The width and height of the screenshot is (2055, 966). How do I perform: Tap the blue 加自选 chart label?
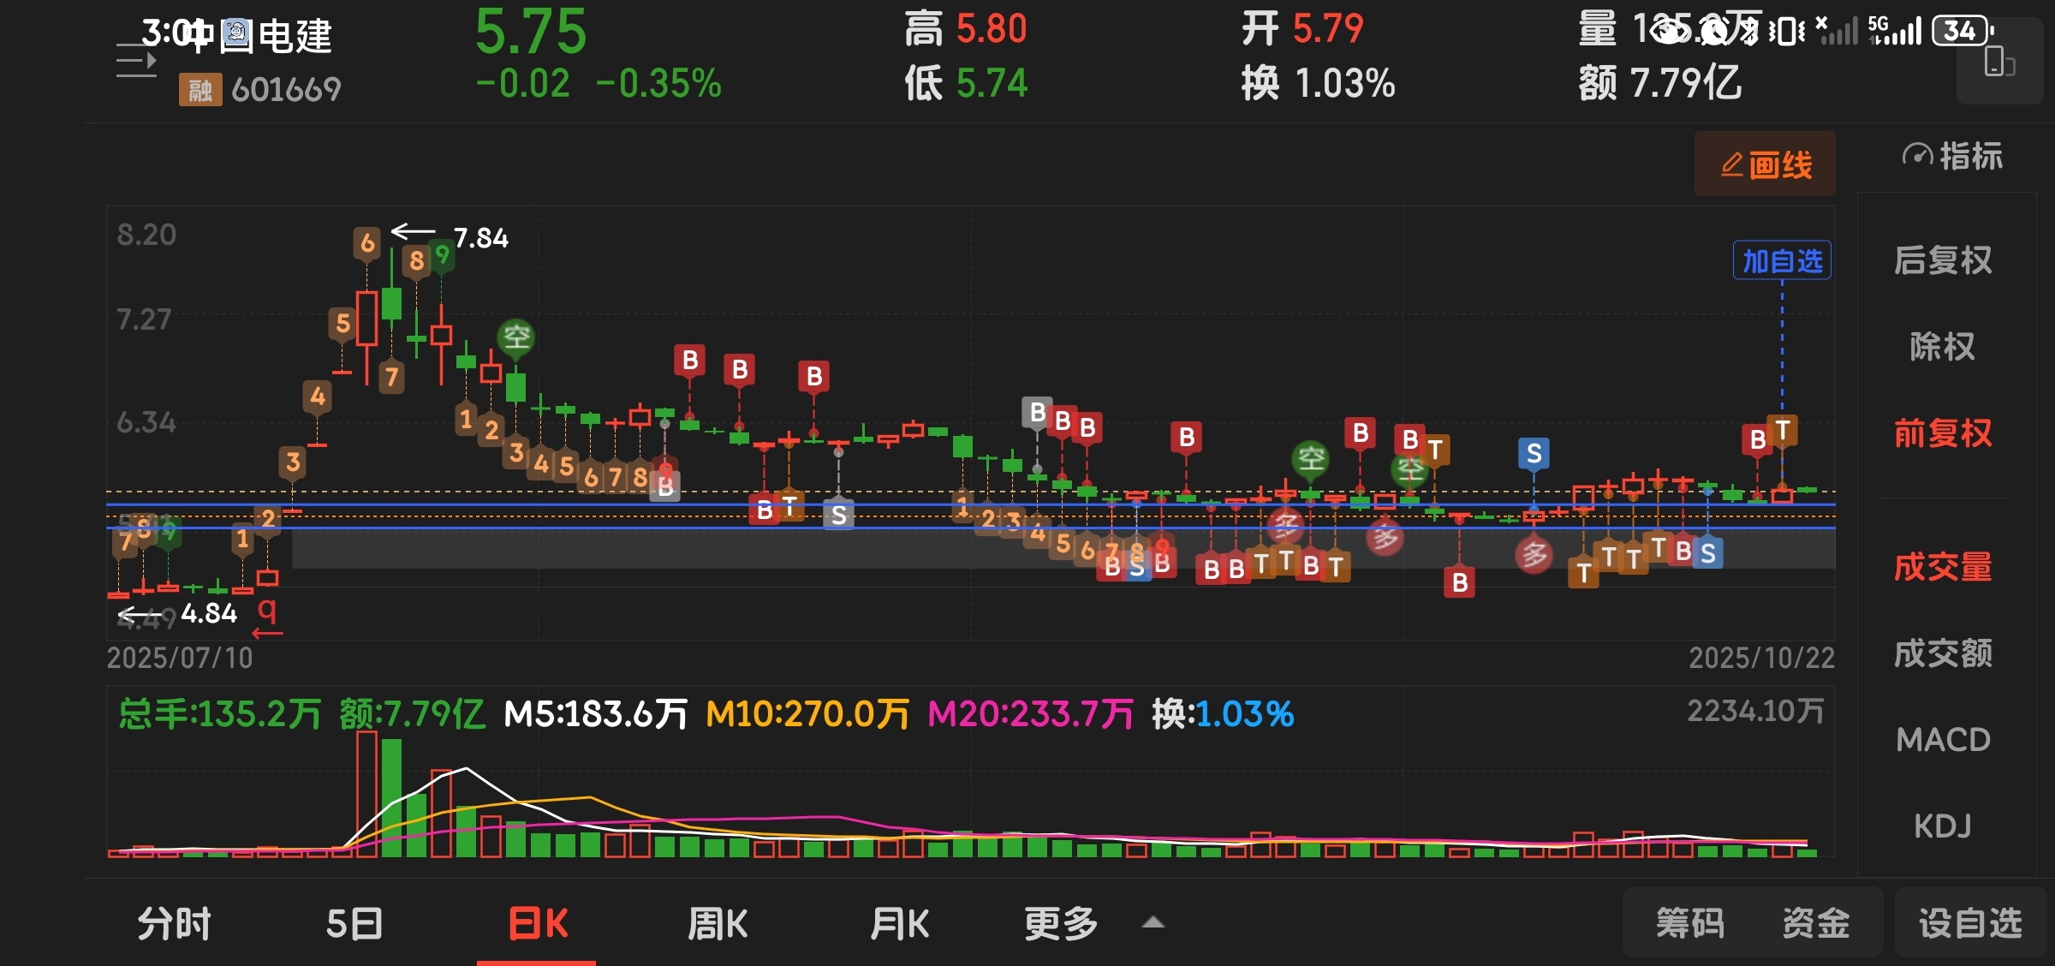1782,261
